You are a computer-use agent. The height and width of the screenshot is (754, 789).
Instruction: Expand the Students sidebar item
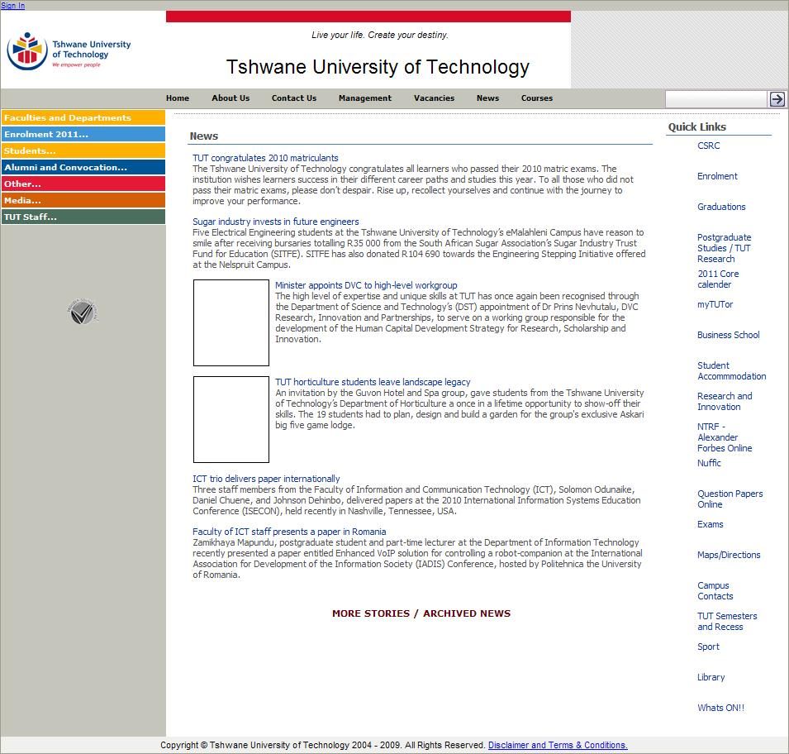[83, 150]
